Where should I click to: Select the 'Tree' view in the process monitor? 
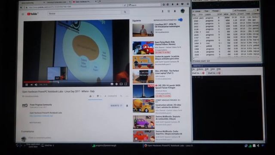(x=205, y=11)
